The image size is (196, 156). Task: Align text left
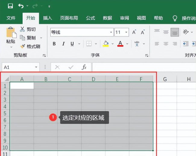coord(157,44)
